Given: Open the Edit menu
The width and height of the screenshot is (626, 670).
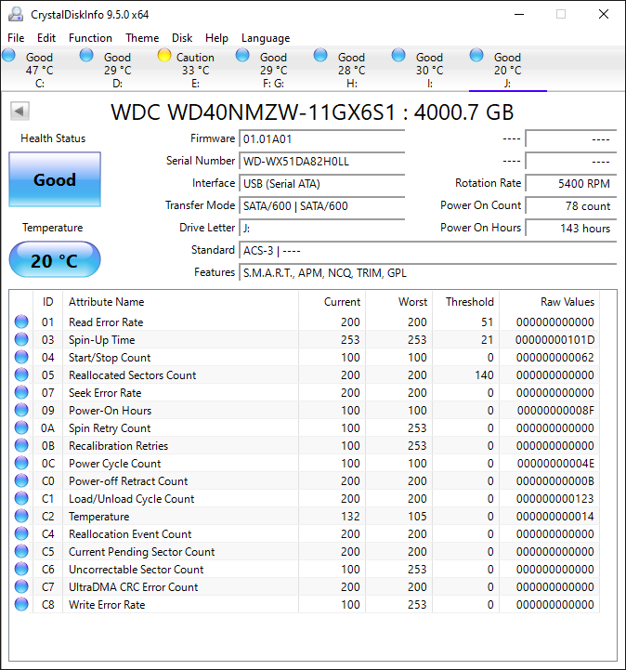Looking at the screenshot, I should [46, 38].
